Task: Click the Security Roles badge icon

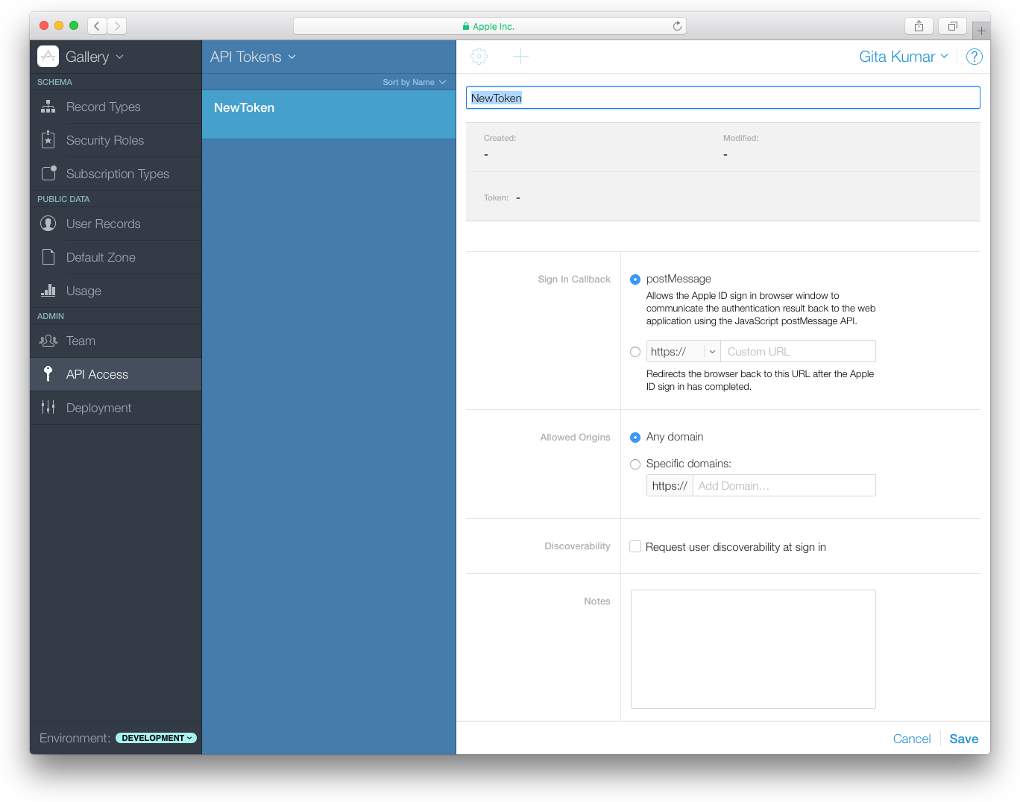Action: (48, 140)
